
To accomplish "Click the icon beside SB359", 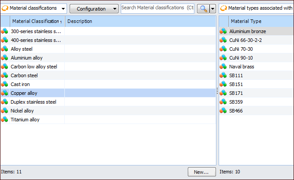I will (x=223, y=102).
